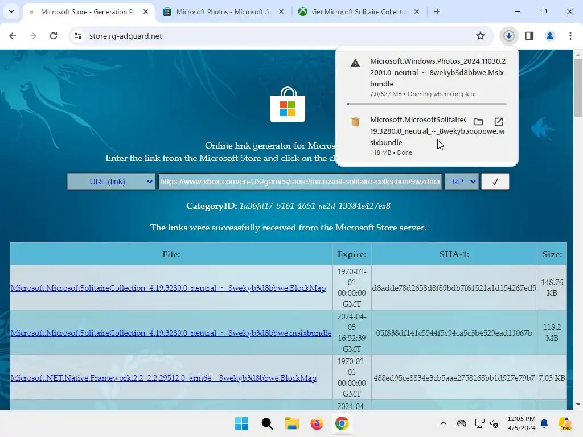Close the Microsoft Photos tab
This screenshot has width=583, height=437.
coord(281,11)
